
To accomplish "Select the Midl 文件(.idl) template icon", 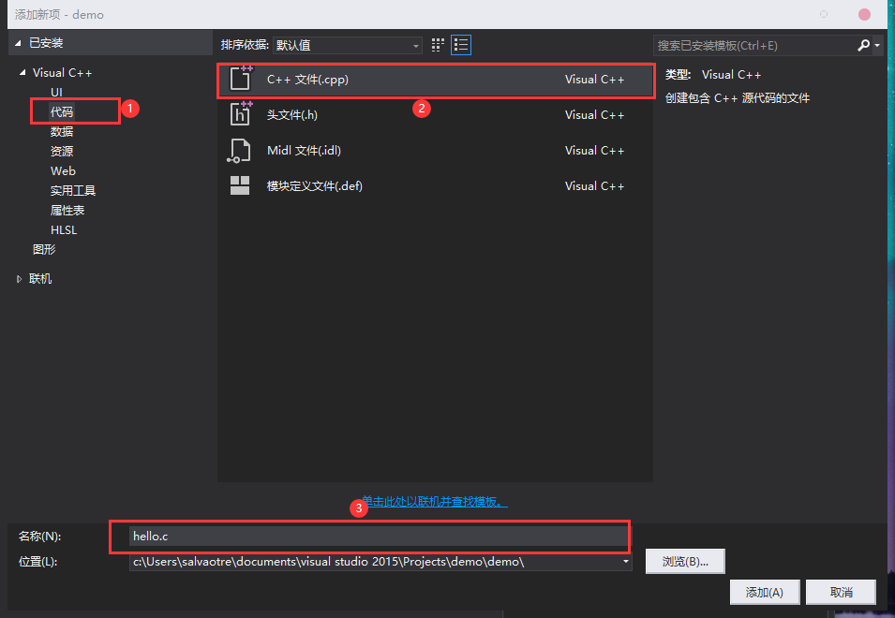I will pos(241,150).
